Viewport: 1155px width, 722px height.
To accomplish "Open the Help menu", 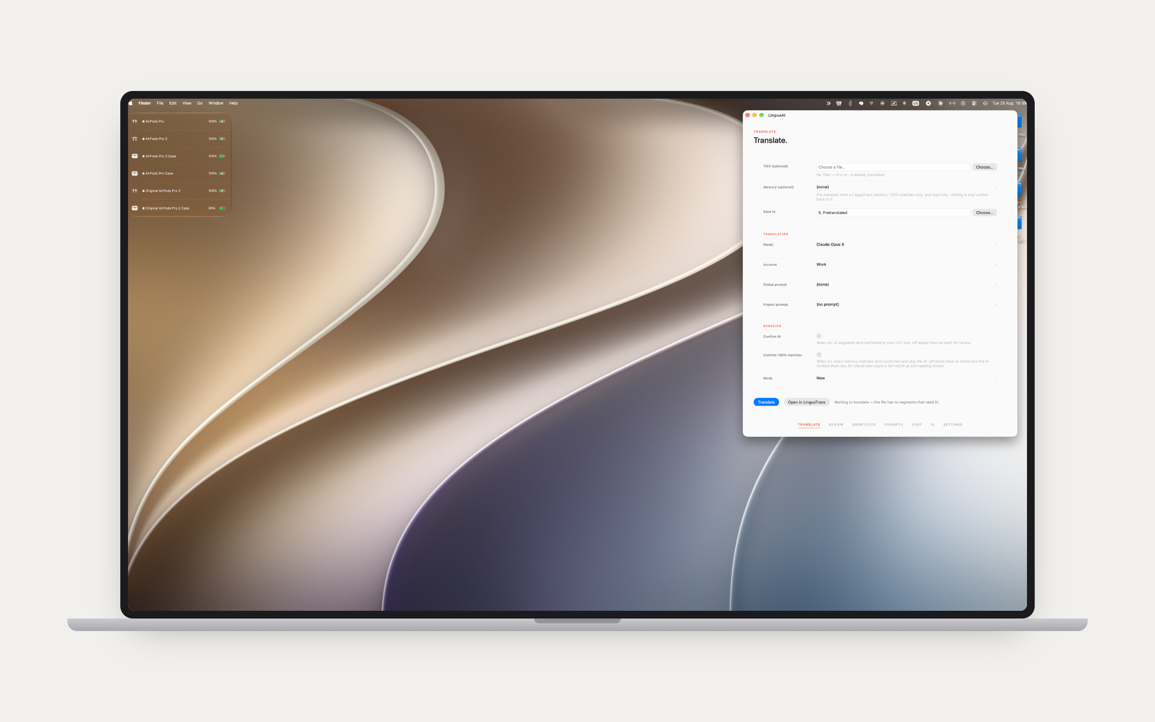I will point(233,103).
